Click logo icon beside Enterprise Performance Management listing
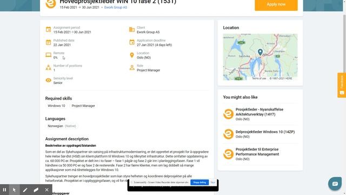 pyautogui.click(x=228, y=154)
